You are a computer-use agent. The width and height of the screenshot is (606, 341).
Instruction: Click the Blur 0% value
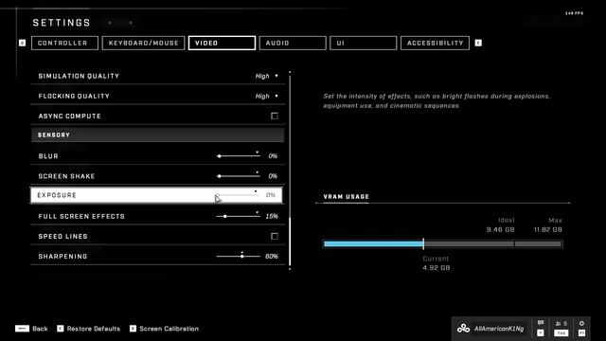[273, 155]
